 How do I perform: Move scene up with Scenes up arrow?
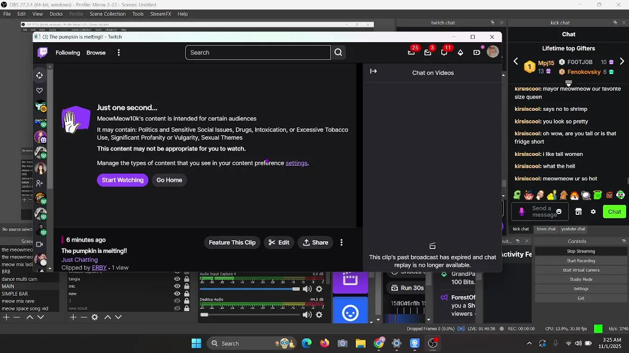click(29, 317)
